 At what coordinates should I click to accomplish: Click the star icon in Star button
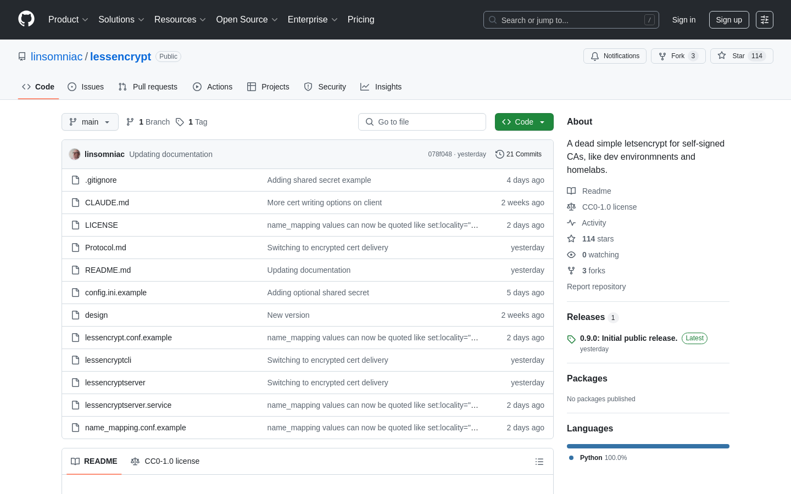coord(722,56)
